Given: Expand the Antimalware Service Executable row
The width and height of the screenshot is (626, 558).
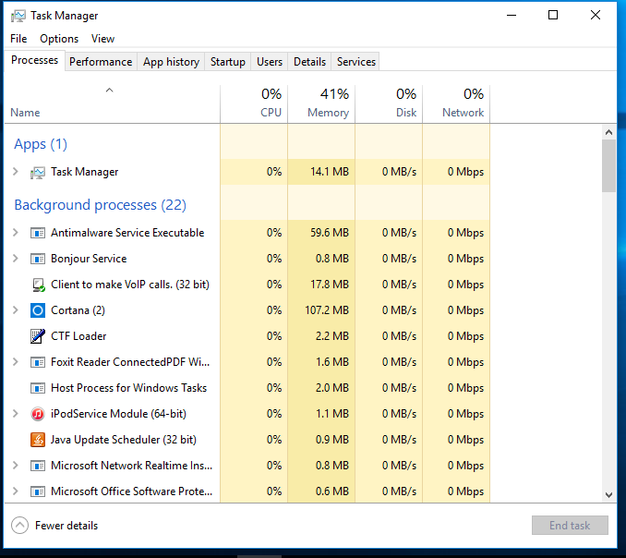Looking at the screenshot, I should (16, 232).
